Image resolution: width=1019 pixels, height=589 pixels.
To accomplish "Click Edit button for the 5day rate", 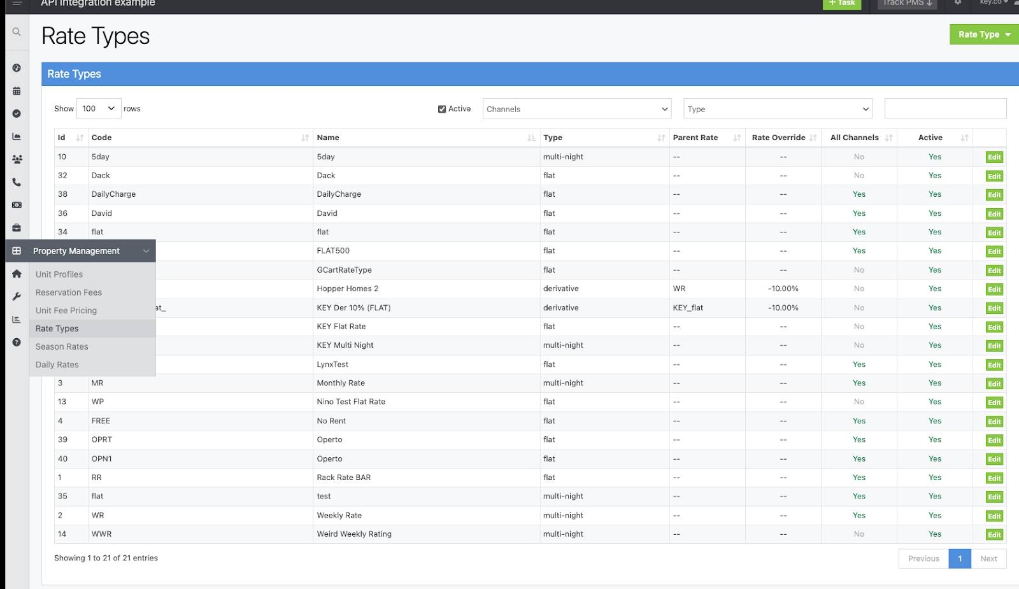I will click(994, 157).
